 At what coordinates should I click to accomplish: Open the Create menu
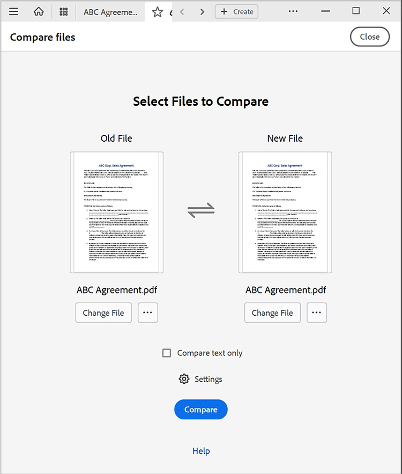(x=236, y=11)
